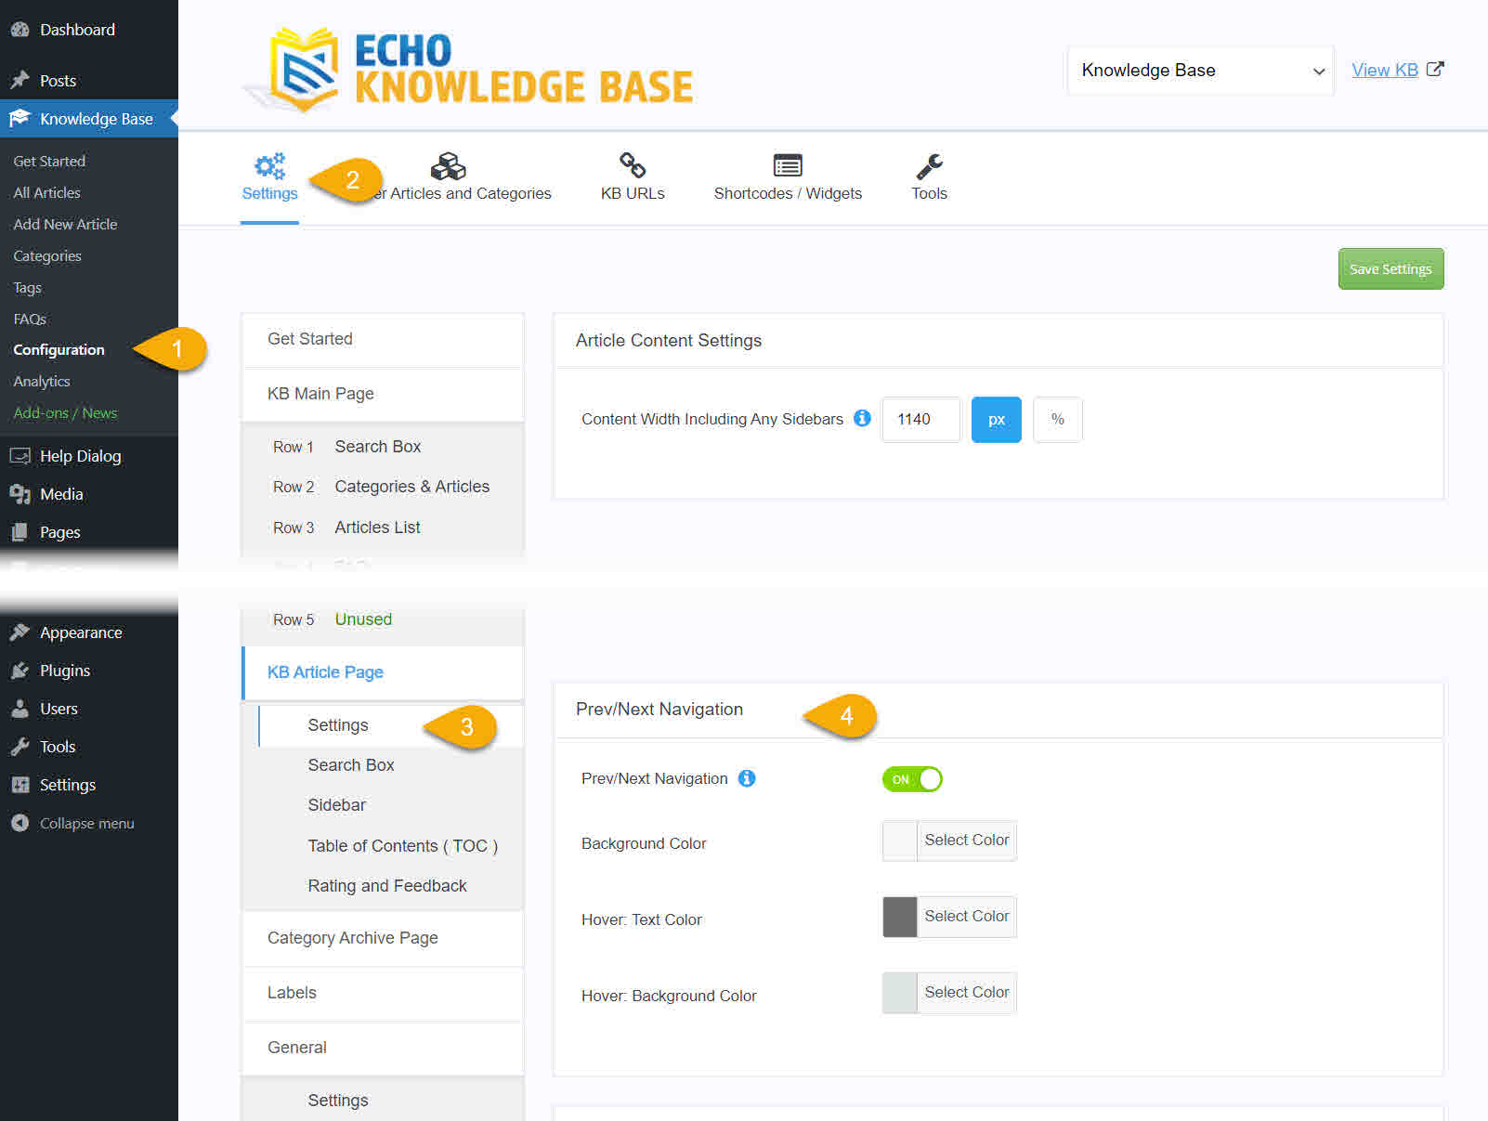This screenshot has height=1121, width=1488.
Task: Open the Get Started panel item
Action: pyautogui.click(x=383, y=339)
